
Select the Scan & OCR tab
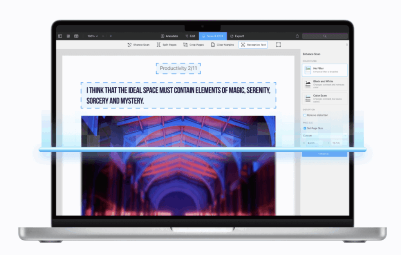coord(213,36)
